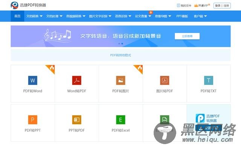Open the PDF转Word blue W icon
This screenshot has height=146, width=241.
[33, 80]
